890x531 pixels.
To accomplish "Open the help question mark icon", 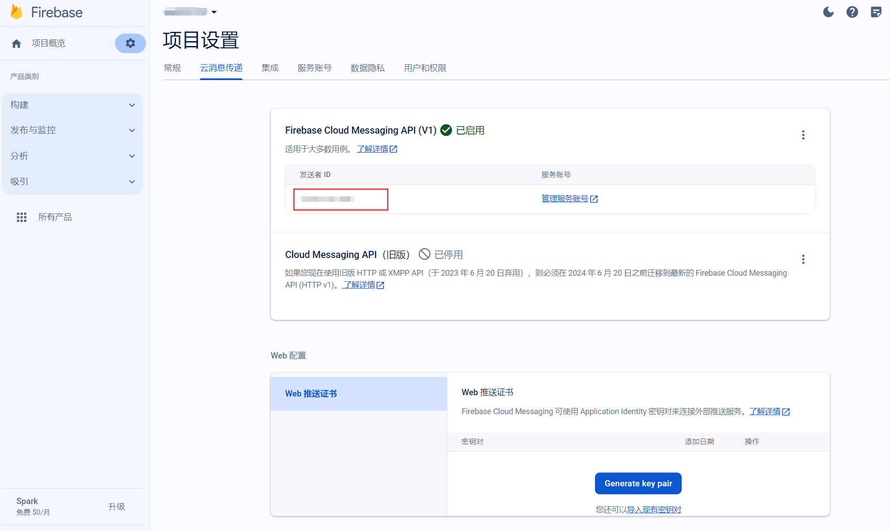I will point(852,12).
